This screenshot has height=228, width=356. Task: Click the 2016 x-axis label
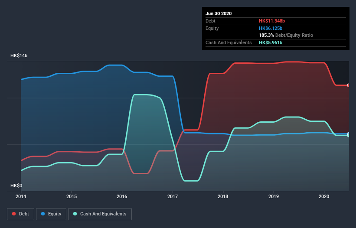pos(122,196)
